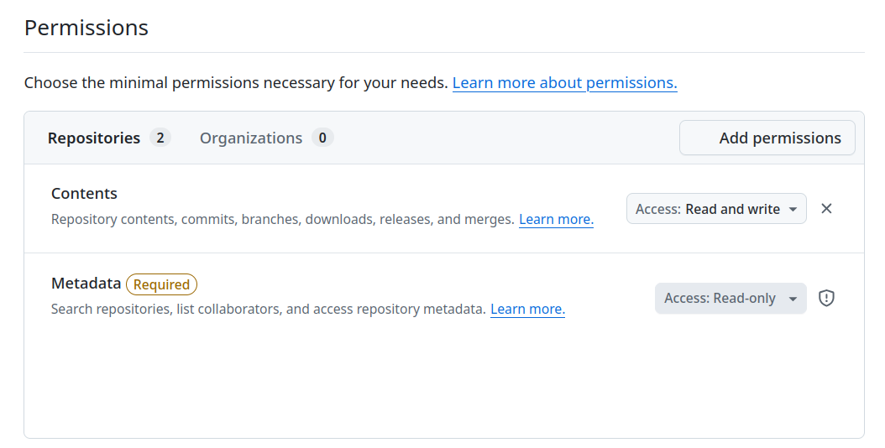The width and height of the screenshot is (885, 448).
Task: Click the Contents permission title
Action: coord(84,194)
